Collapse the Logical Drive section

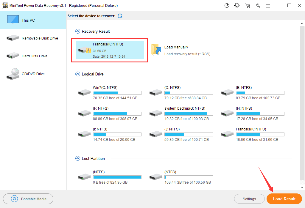tap(78, 74)
